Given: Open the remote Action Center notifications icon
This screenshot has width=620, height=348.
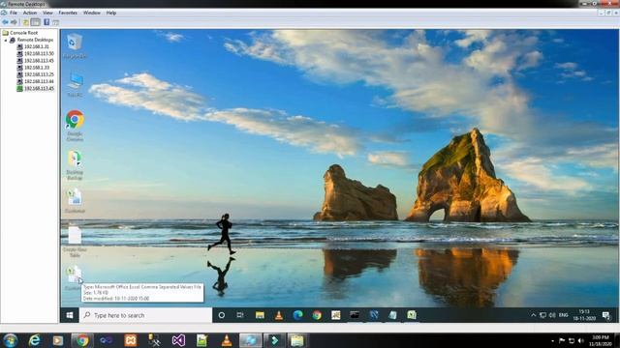Looking at the screenshot, I should [x=606, y=315].
